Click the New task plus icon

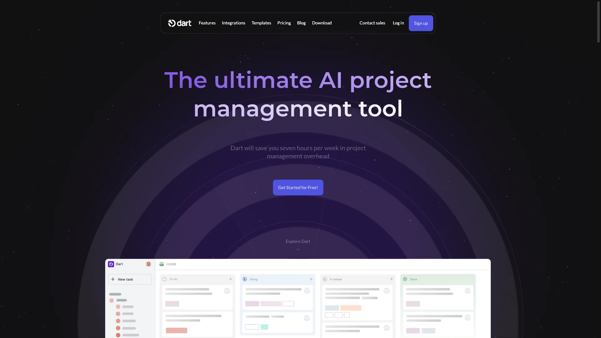click(x=113, y=279)
